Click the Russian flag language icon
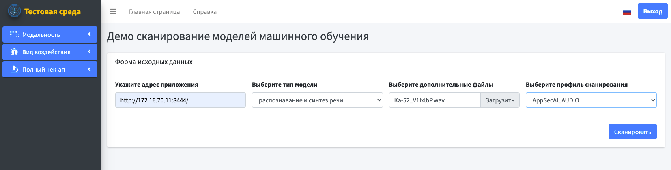The image size is (671, 170). [627, 12]
